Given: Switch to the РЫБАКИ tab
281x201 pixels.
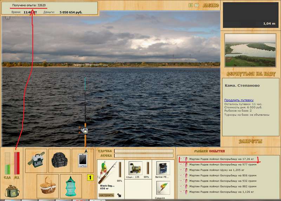Looking at the screenshot, I should click(201, 151).
